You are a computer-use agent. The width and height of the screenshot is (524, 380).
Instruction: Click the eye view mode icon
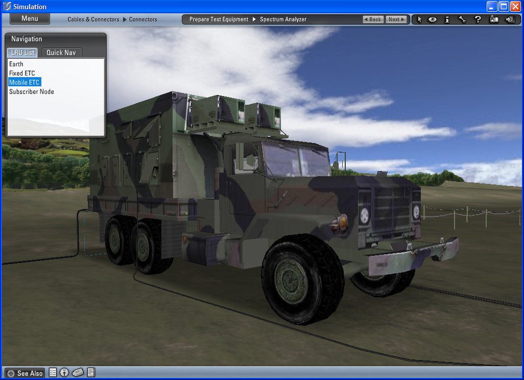coord(433,19)
